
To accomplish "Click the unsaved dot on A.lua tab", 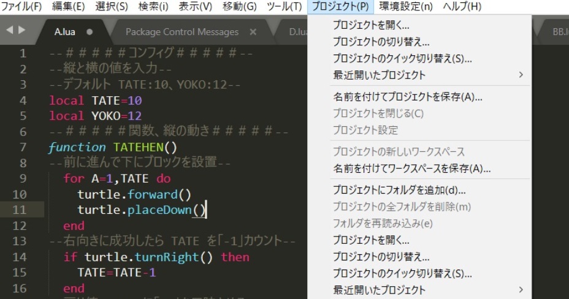I will 90,32.
